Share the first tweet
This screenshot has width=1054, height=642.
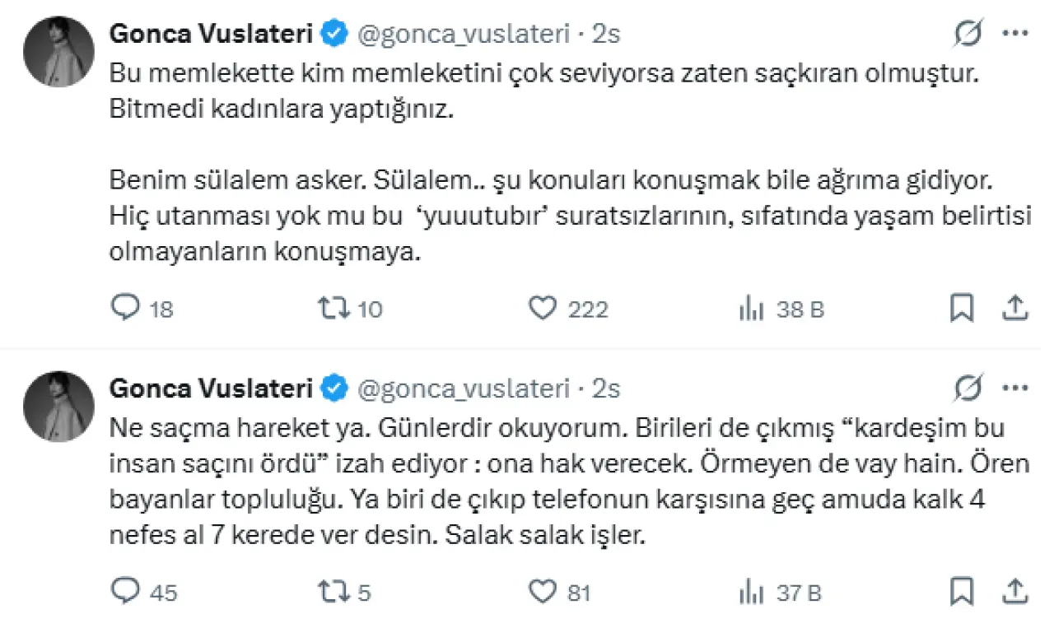[x=1016, y=309]
